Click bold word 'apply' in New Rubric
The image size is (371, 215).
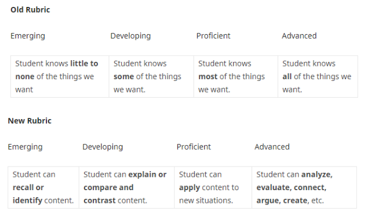pos(190,188)
